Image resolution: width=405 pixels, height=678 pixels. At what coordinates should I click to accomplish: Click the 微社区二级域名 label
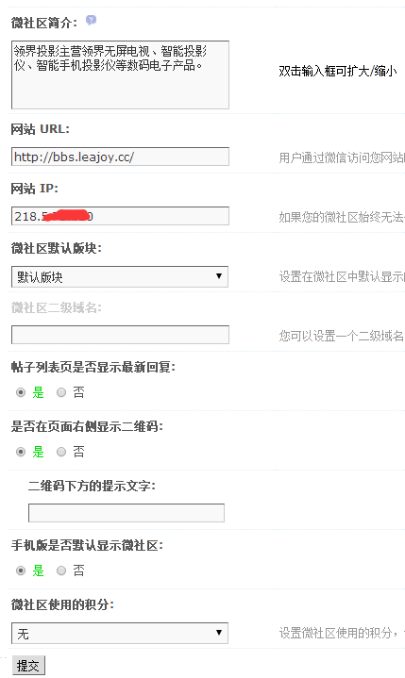click(x=57, y=307)
